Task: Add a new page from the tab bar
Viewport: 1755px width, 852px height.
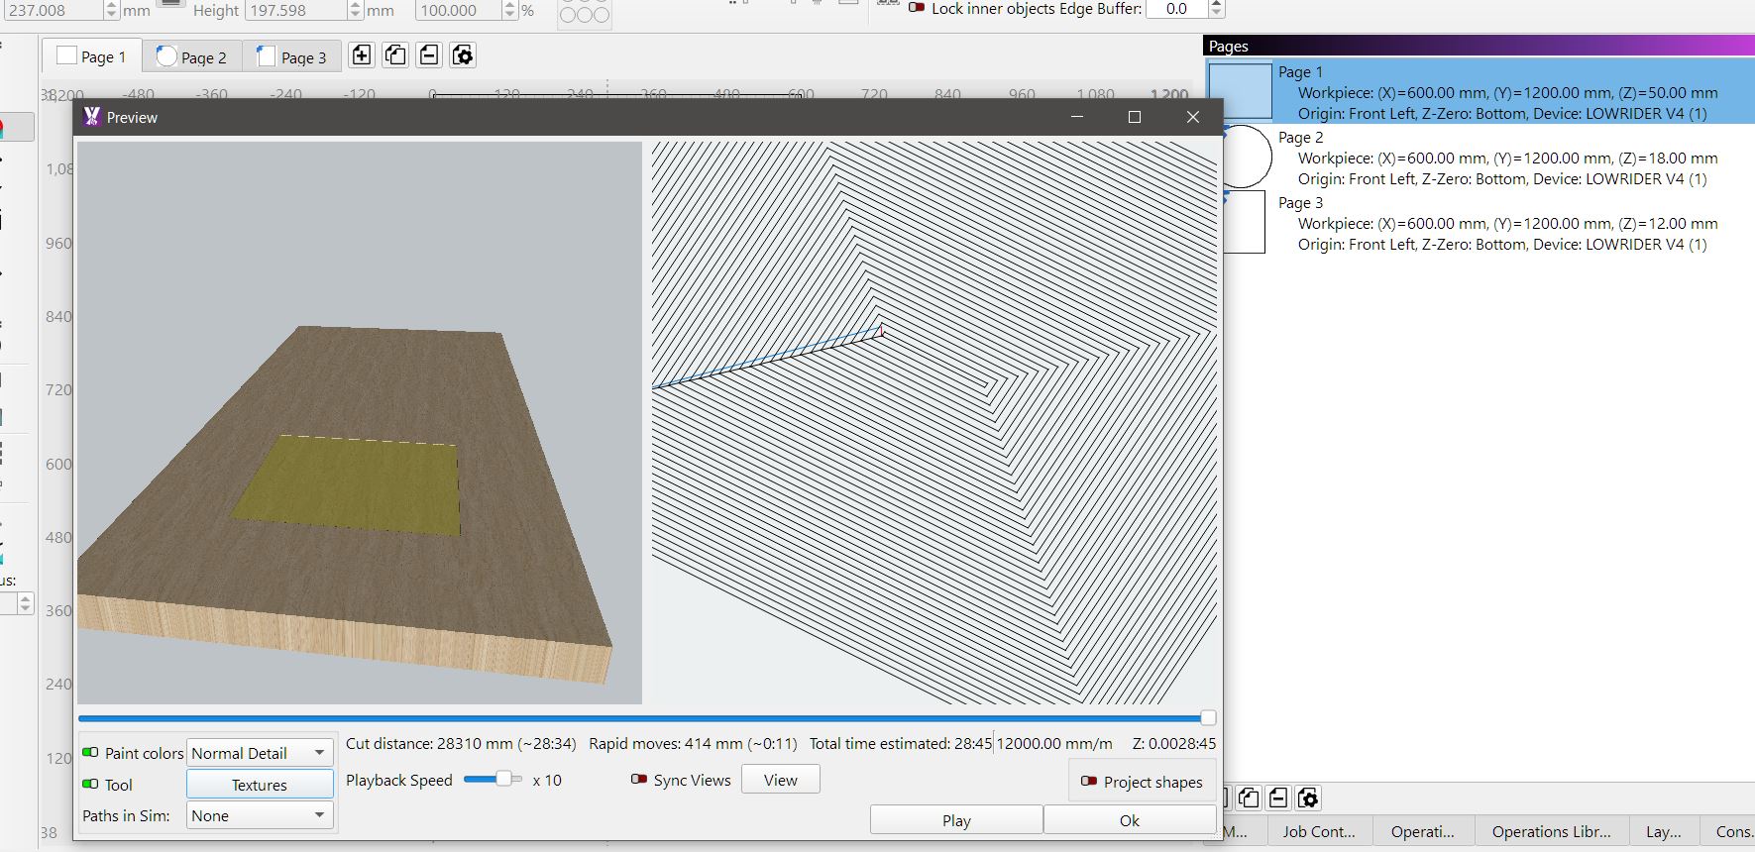Action: pos(362,55)
